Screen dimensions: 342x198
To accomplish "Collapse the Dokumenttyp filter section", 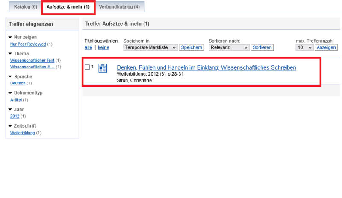I will coord(10,93).
